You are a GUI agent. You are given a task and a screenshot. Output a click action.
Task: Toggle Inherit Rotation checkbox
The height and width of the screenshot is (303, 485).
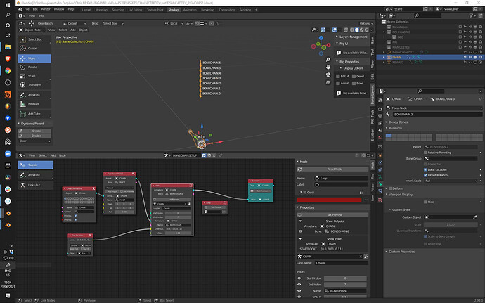[x=425, y=175]
